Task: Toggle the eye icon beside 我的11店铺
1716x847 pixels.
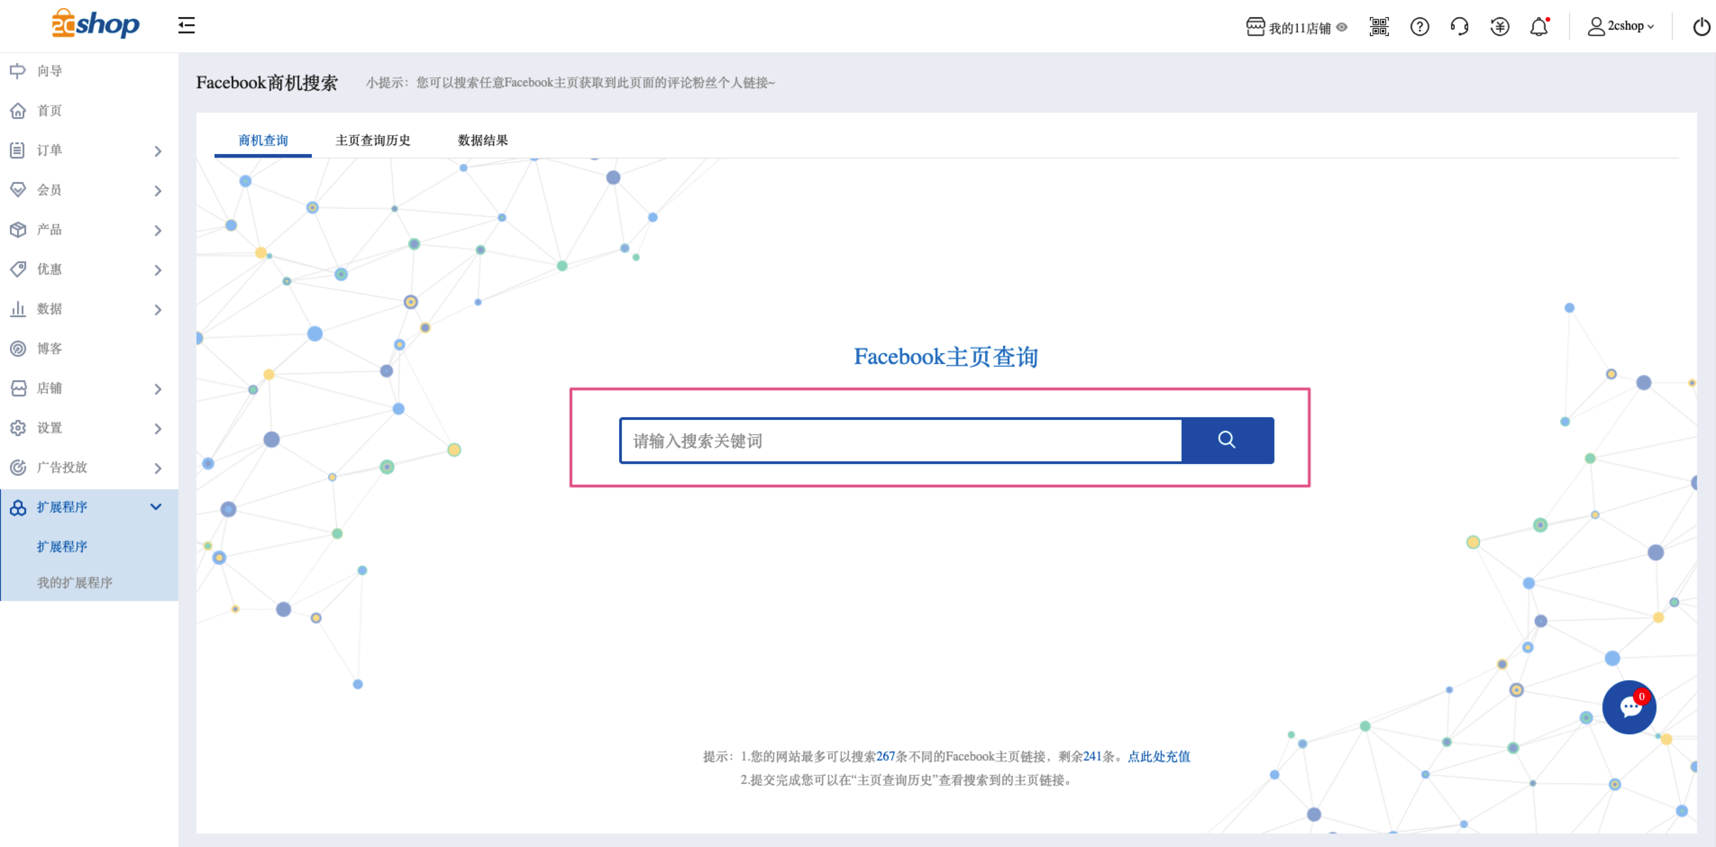Action: point(1342,27)
